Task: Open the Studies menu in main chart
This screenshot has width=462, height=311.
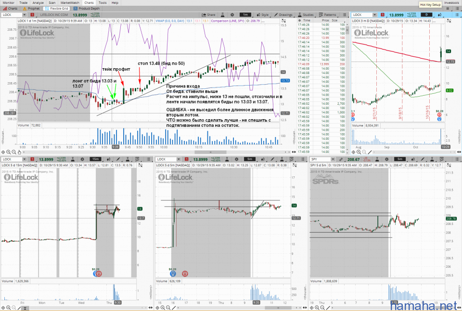Action: [x=306, y=15]
